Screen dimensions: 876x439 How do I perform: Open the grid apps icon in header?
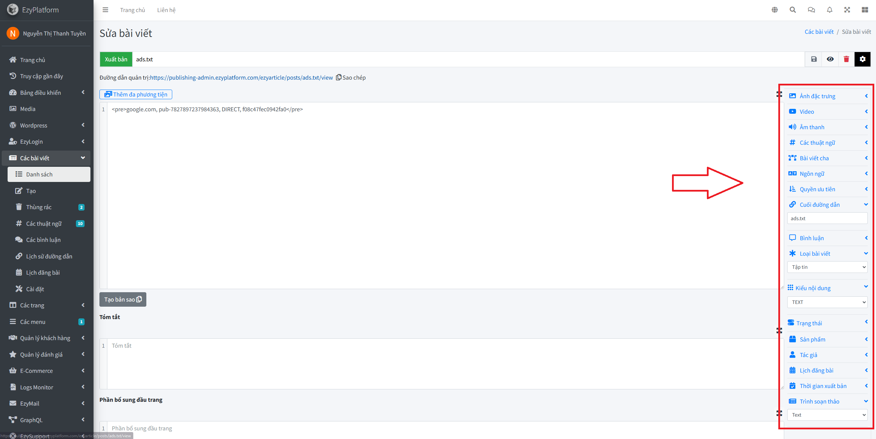click(865, 10)
